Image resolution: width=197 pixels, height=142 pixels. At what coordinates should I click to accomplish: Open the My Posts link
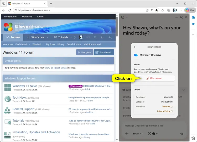tap(50, 44)
